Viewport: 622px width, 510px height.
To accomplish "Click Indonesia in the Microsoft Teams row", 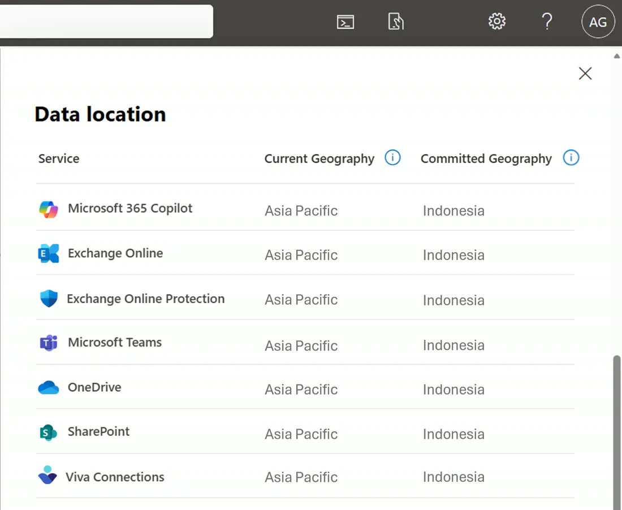I will (453, 345).
